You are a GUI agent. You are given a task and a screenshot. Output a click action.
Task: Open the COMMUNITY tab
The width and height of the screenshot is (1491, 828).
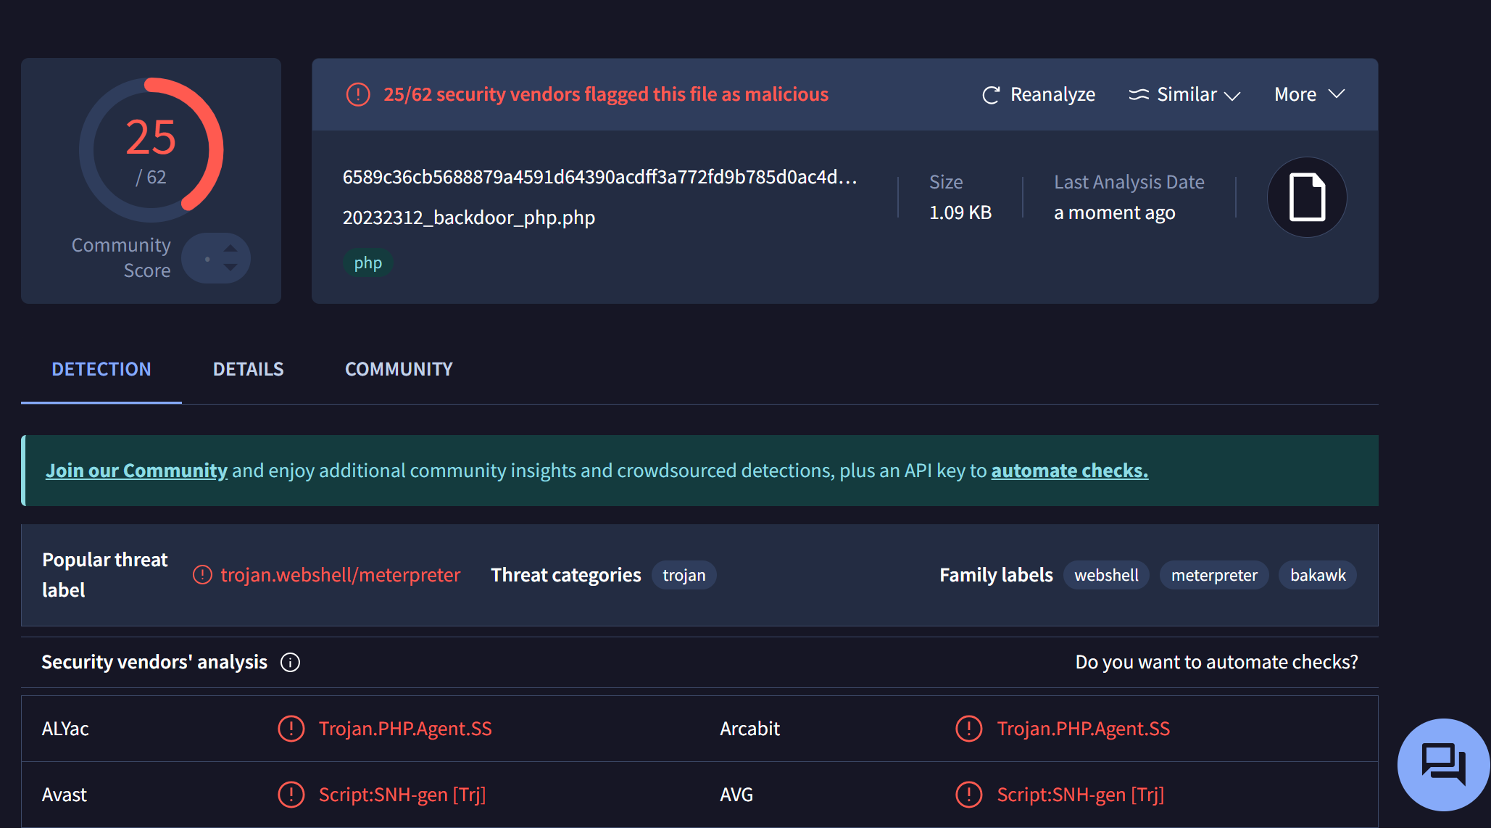tap(399, 369)
